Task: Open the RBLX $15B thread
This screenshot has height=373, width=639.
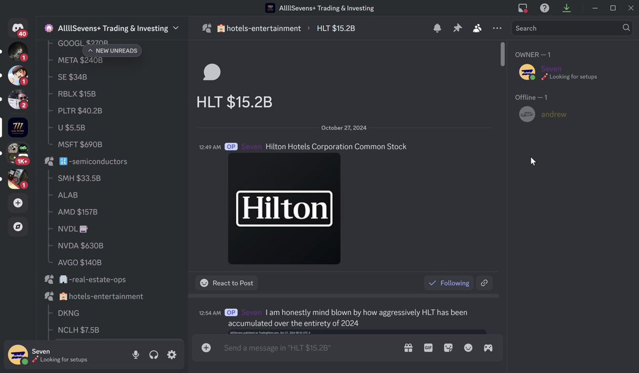Action: [77, 94]
